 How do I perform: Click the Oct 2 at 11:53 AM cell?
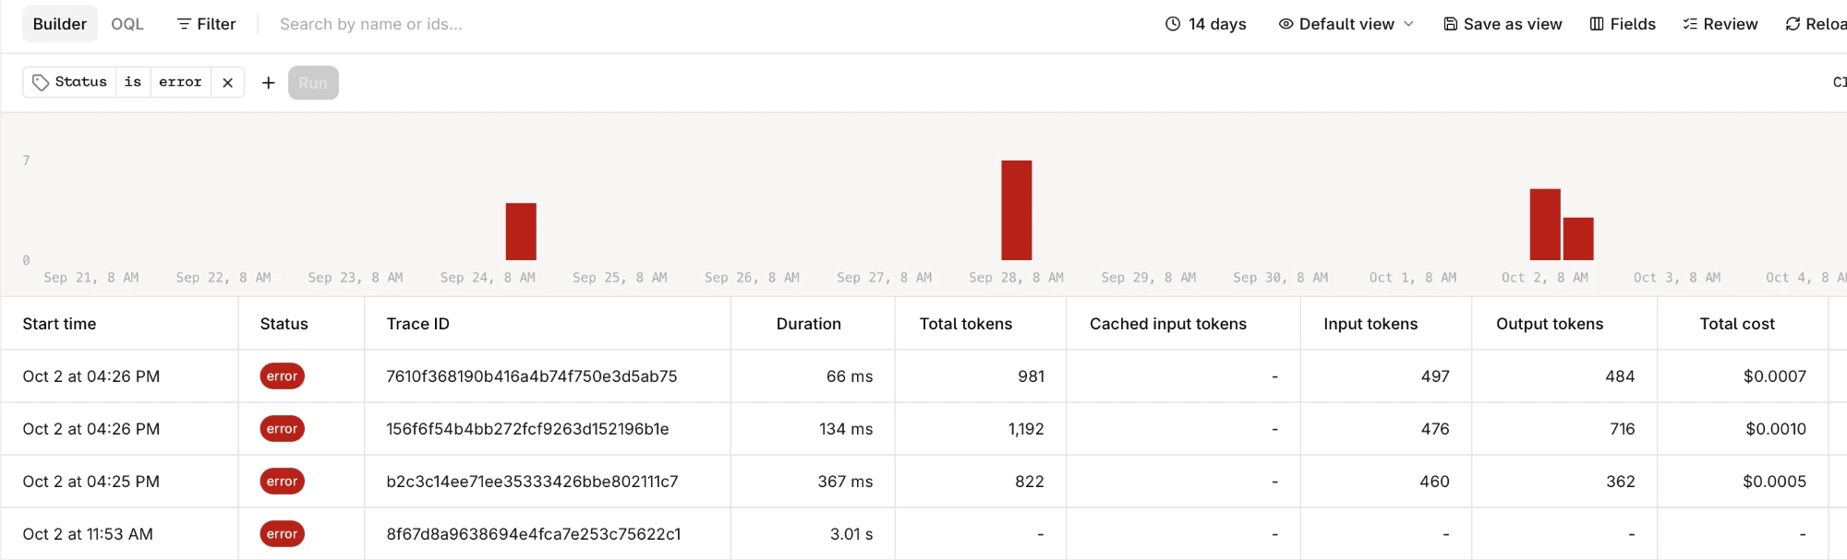(88, 534)
